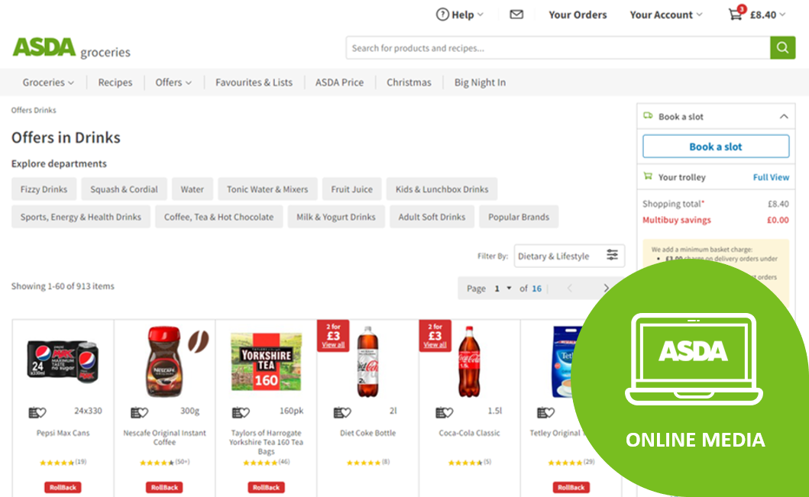Add Tetley Original to favourites
Image resolution: width=809 pixels, height=497 pixels.
tap(546, 412)
